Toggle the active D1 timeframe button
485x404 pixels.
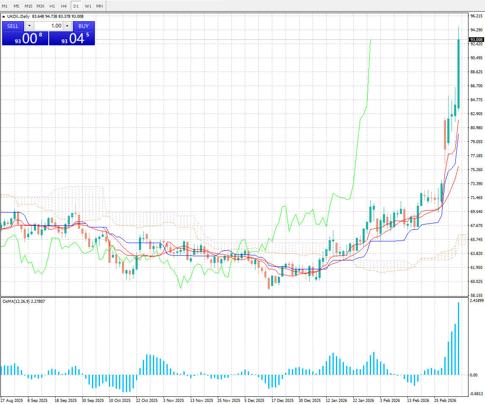click(x=76, y=6)
